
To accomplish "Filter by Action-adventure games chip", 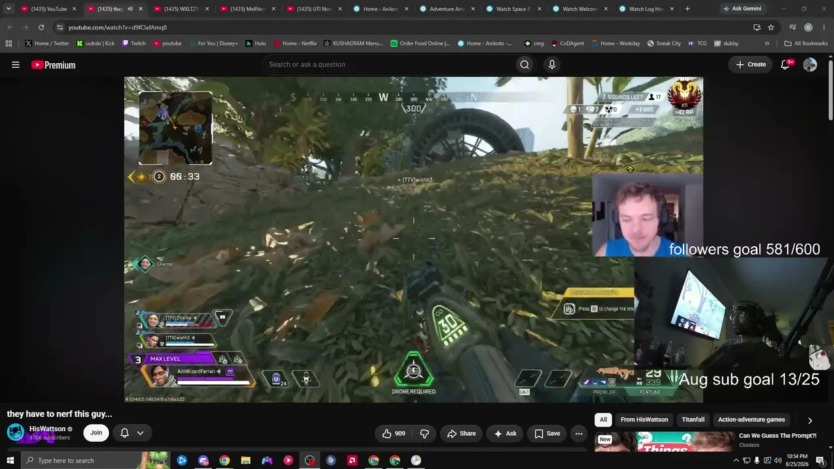I will (x=751, y=420).
